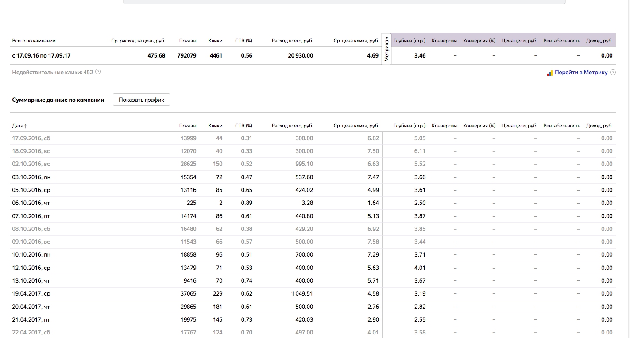Viewport: 630px width, 338px height.
Task: Sort by CTR (%) column header
Action: click(x=243, y=126)
